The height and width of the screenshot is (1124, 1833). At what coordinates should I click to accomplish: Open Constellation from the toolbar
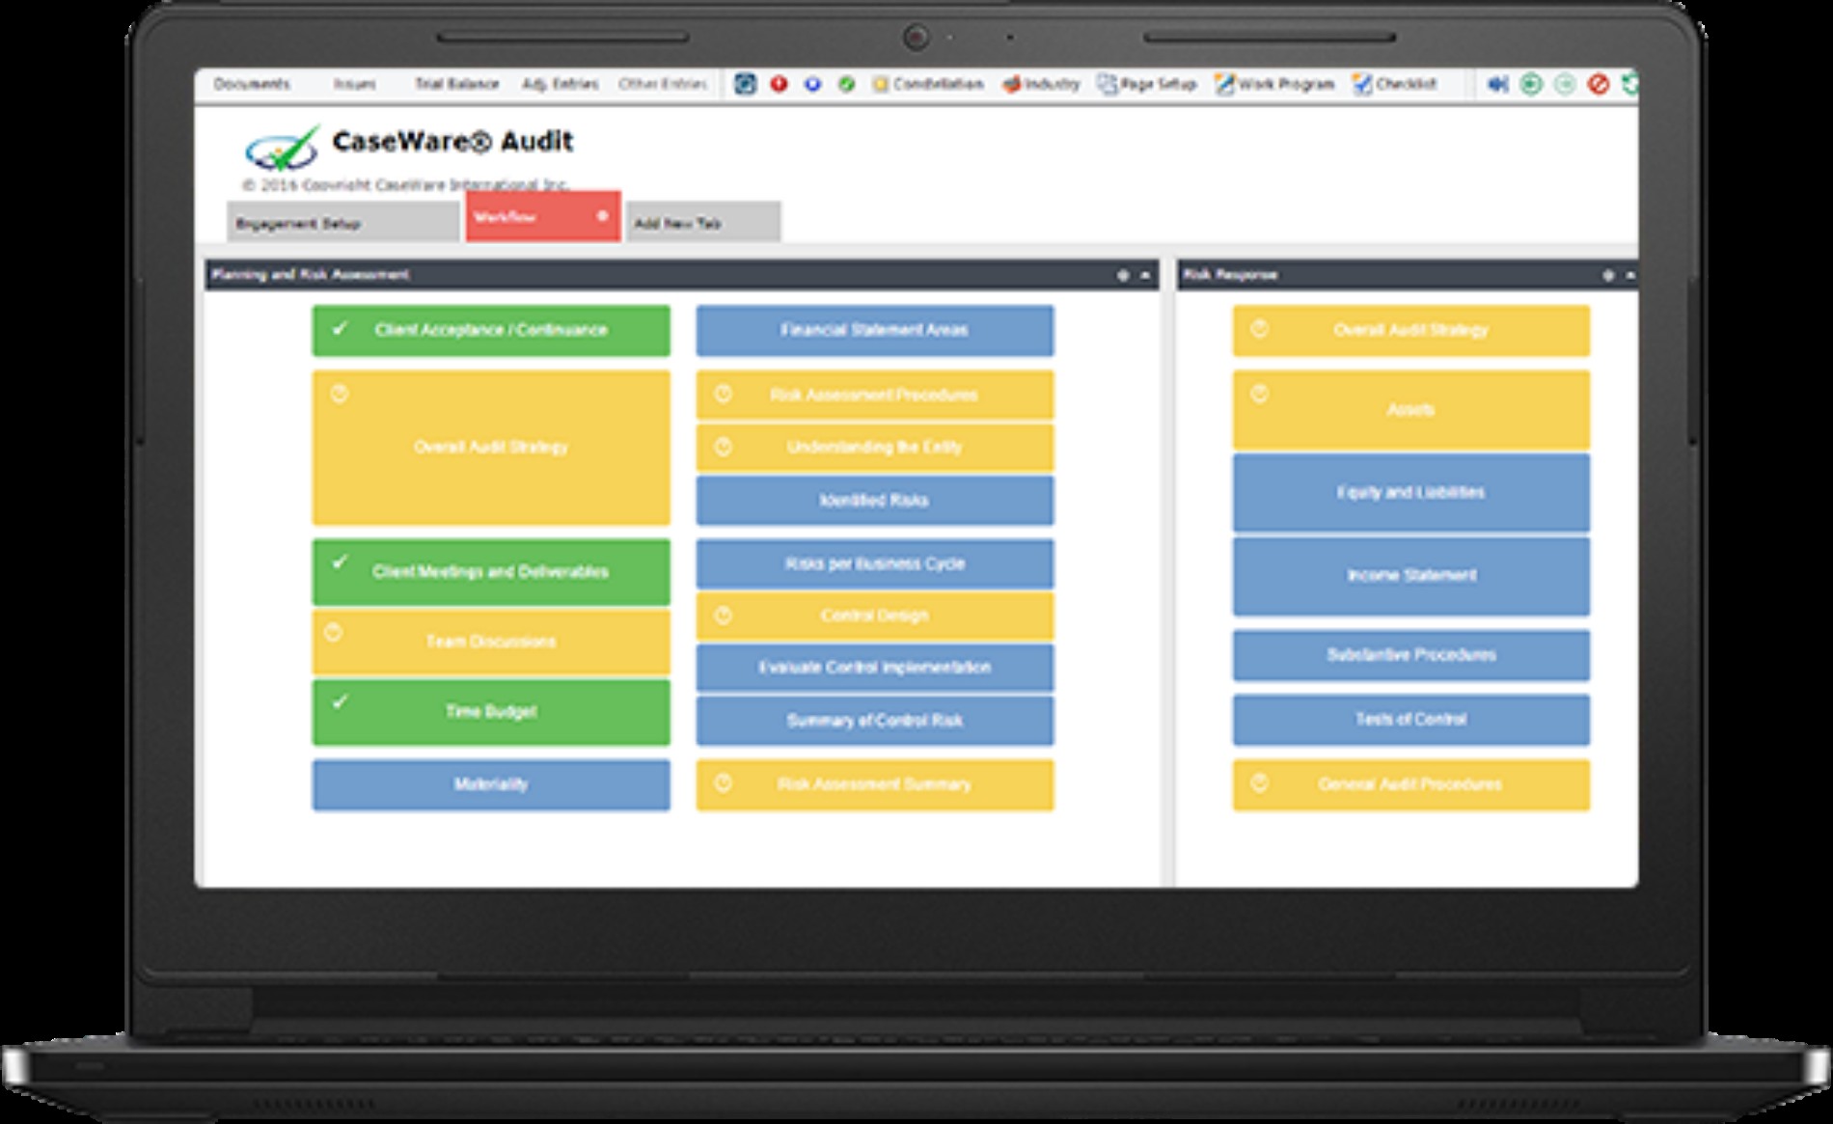pyautogui.click(x=928, y=84)
